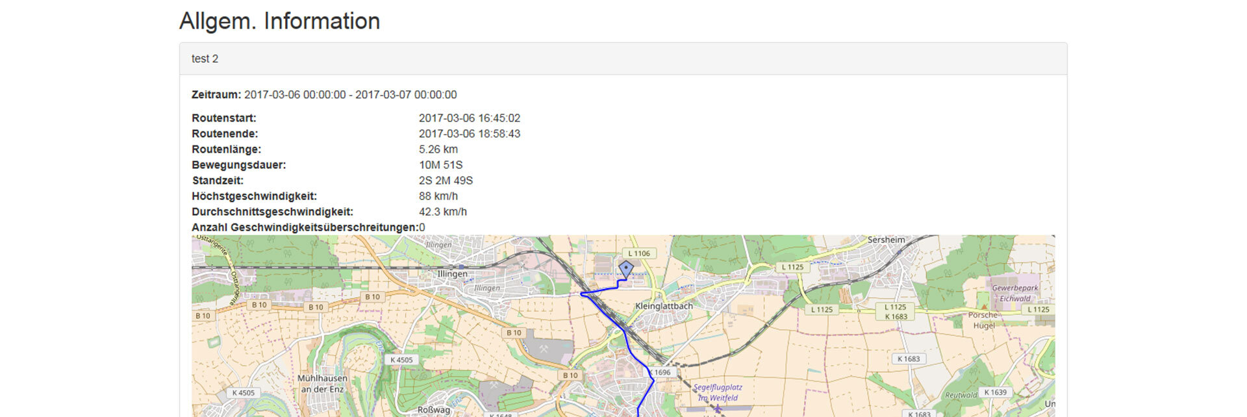Click the Roßwag town label

click(x=433, y=410)
